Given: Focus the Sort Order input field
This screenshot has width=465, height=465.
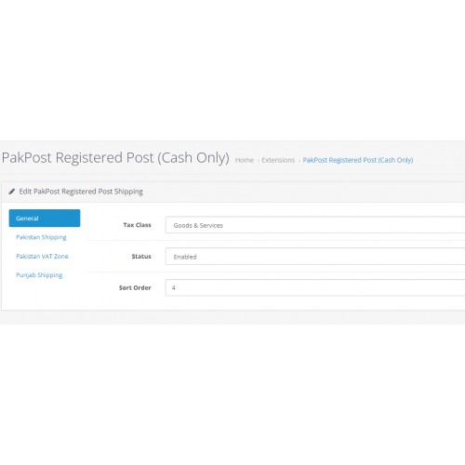Looking at the screenshot, I should (315, 287).
